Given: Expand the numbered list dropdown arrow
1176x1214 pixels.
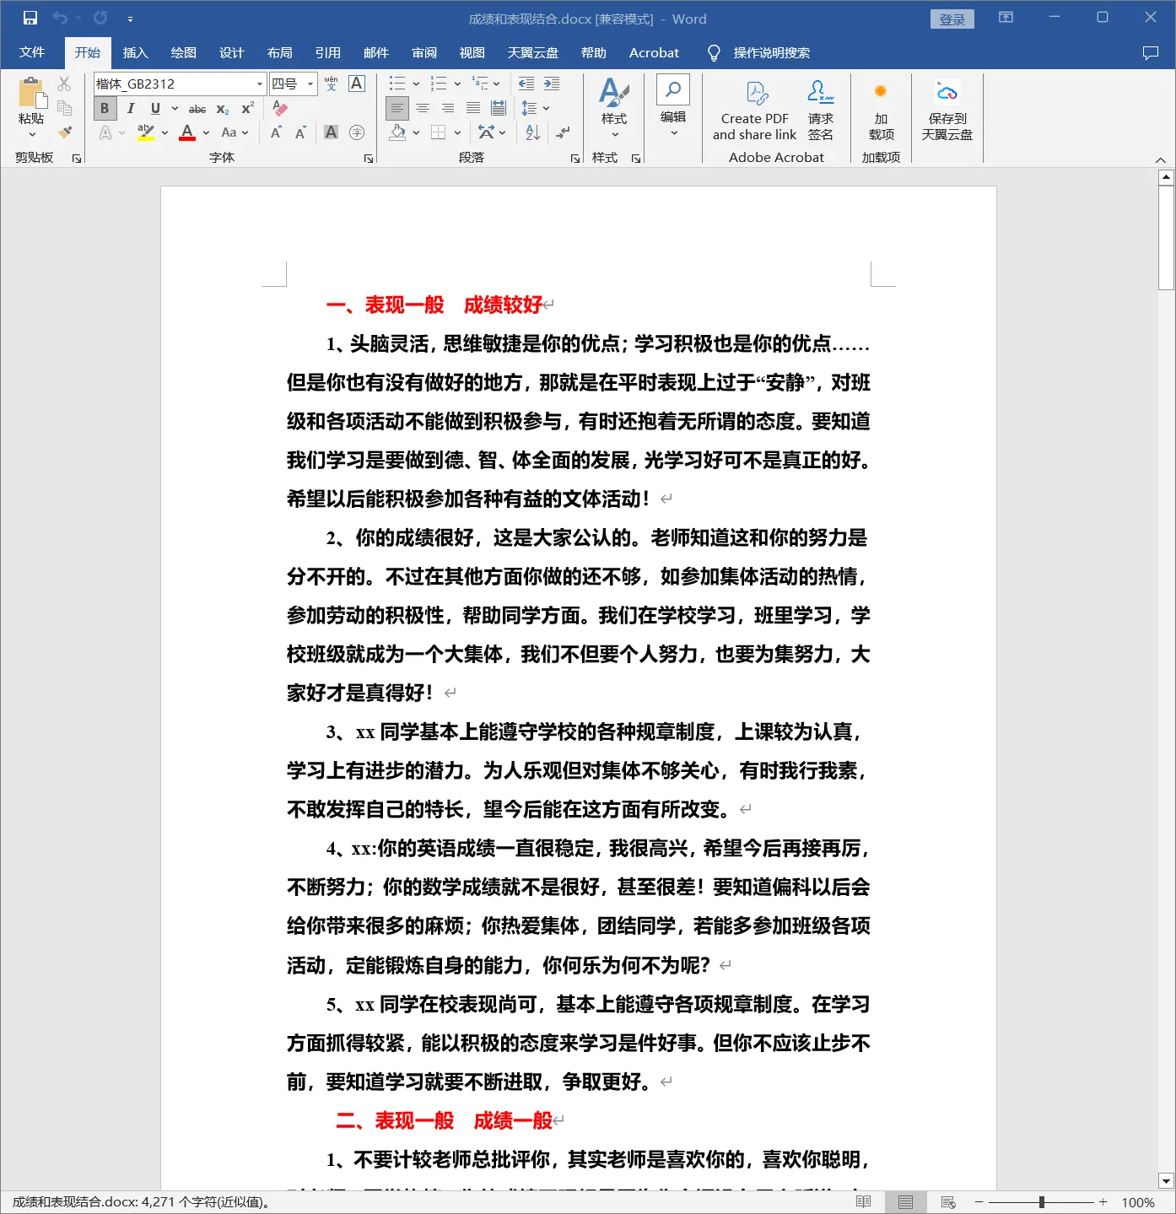Looking at the screenshot, I should pyautogui.click(x=457, y=84).
